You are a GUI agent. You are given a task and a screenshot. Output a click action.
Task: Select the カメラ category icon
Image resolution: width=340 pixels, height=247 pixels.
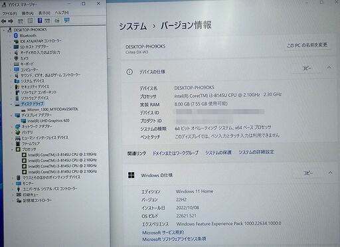tap(16, 58)
